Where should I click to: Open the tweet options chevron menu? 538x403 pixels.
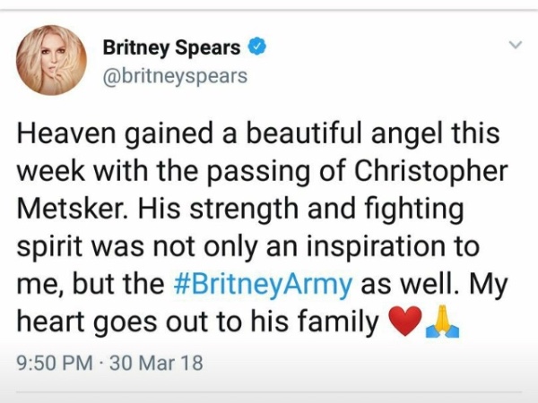(515, 45)
